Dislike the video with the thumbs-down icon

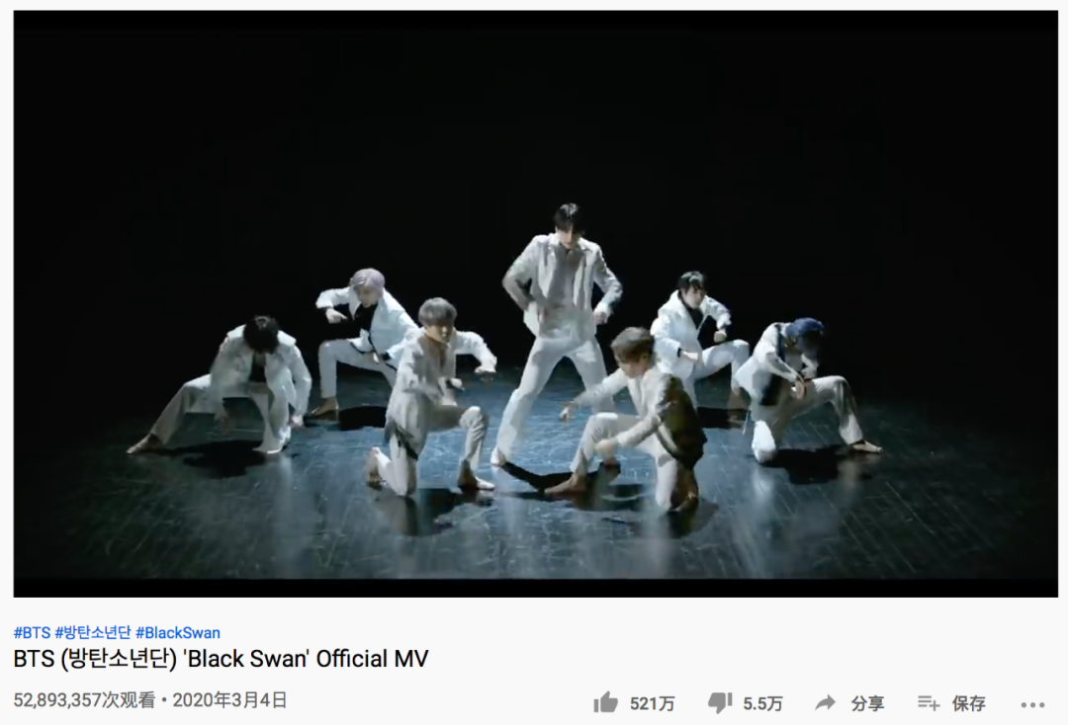pyautogui.click(x=719, y=702)
